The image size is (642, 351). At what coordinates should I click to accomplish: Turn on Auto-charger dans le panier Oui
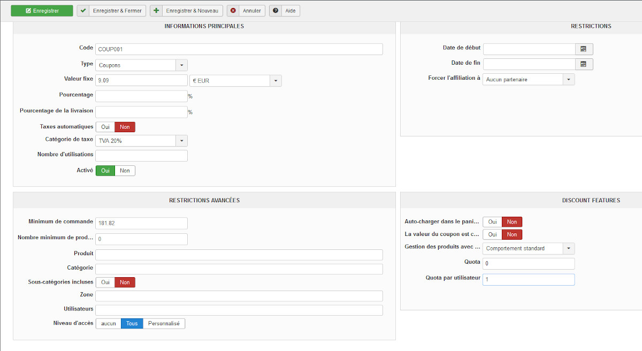pyautogui.click(x=492, y=222)
